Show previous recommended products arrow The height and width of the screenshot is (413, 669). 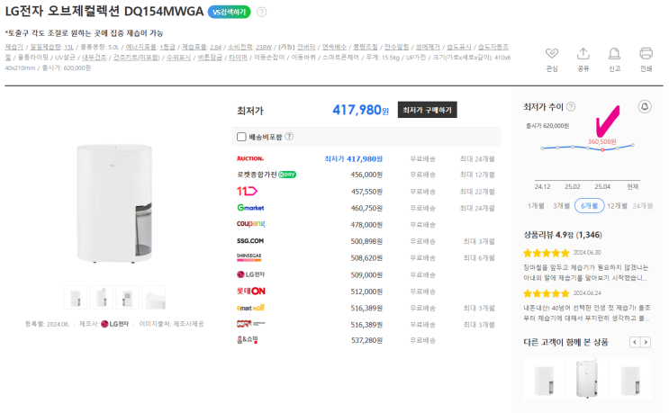[635, 342]
